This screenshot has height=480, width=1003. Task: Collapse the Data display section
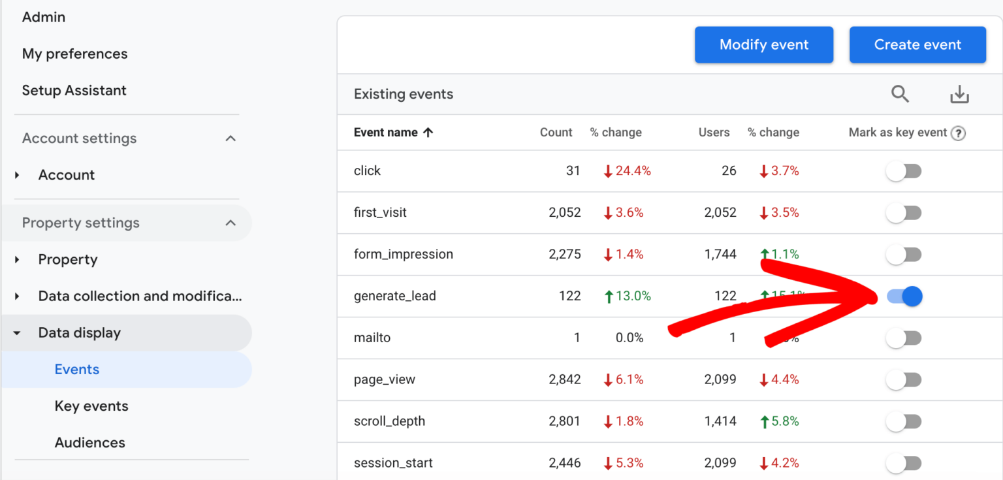(16, 332)
